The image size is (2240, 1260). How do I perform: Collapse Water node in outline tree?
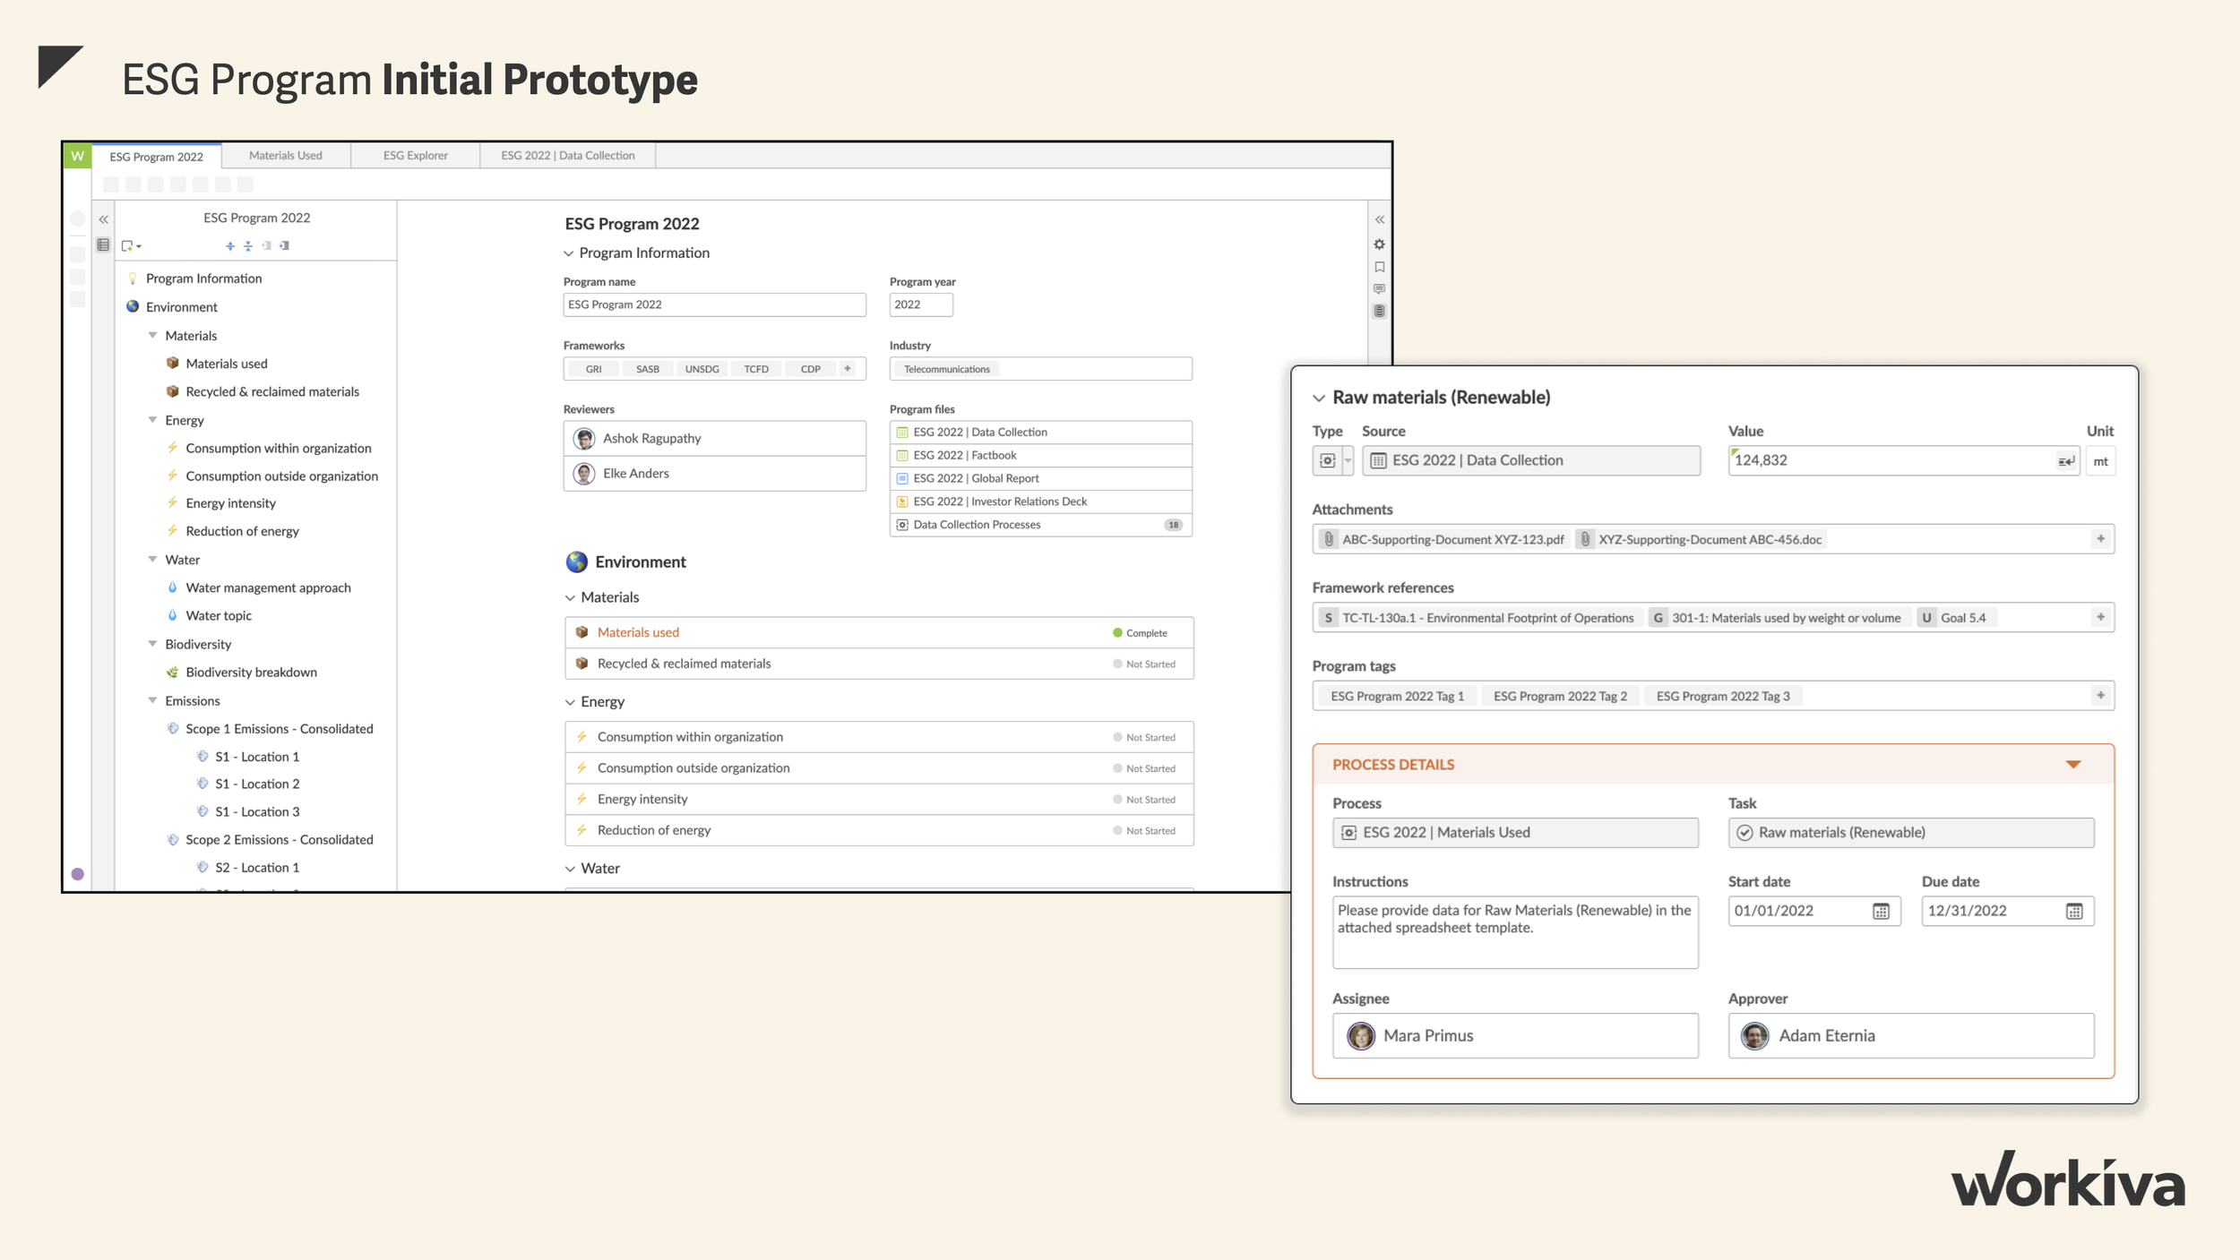click(x=153, y=559)
